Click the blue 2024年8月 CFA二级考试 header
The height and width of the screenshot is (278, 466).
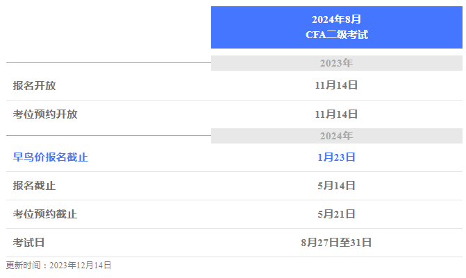[x=336, y=27]
